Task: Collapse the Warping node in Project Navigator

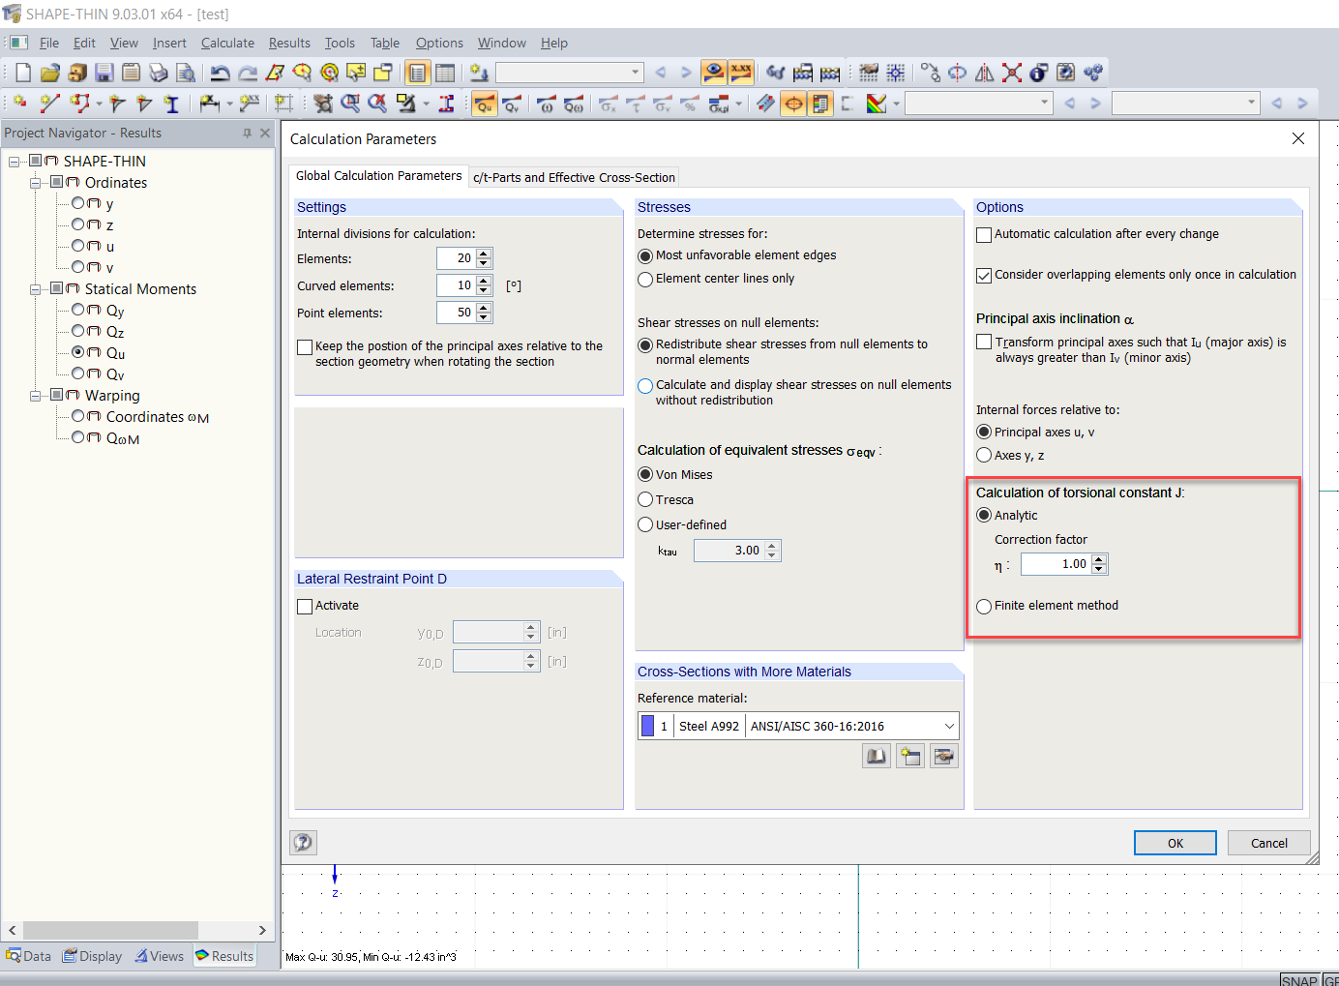Action: tap(33, 395)
